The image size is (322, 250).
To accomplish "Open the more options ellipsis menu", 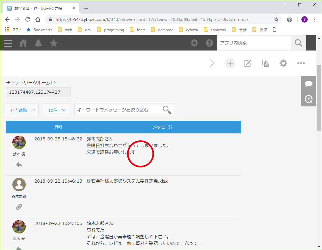I will pos(301,63).
